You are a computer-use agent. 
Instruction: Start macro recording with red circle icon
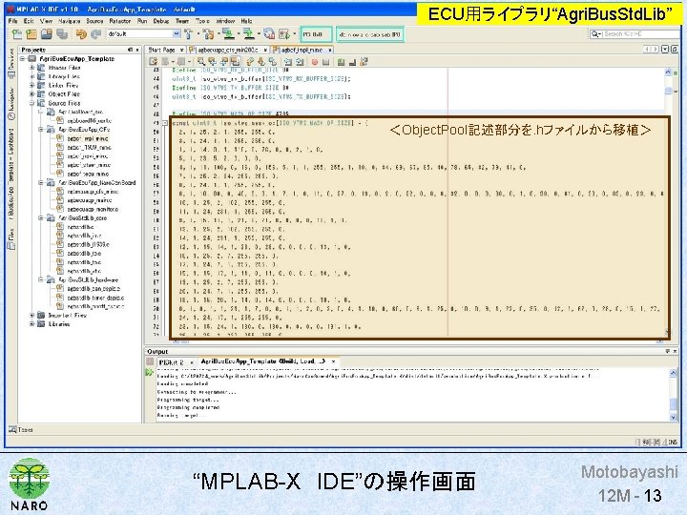[x=315, y=62]
